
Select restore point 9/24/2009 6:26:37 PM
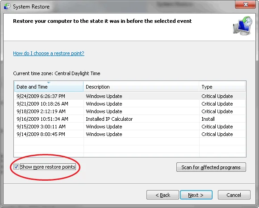[x=130, y=96]
